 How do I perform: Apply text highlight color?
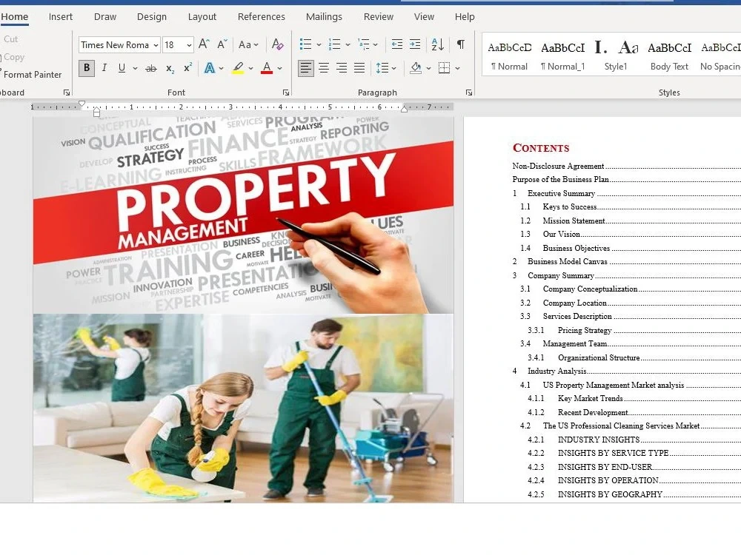239,68
